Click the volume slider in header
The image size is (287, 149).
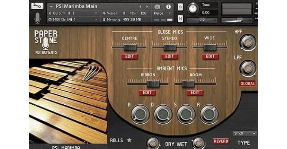pyautogui.click(x=237, y=20)
